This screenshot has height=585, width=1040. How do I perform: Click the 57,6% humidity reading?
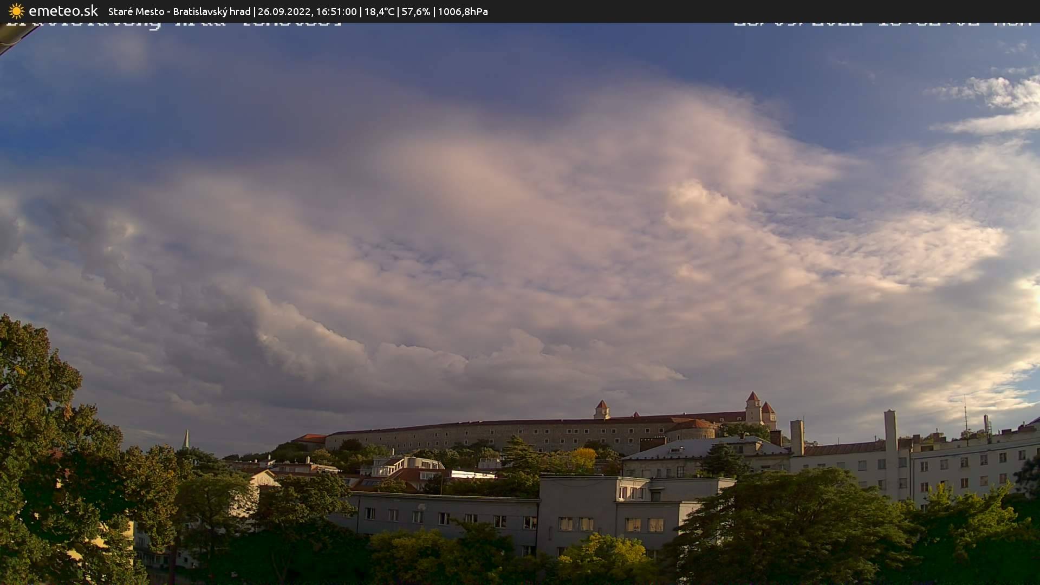(415, 11)
